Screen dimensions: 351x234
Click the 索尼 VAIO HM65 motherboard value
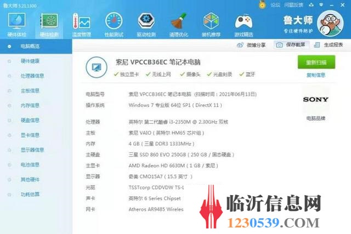(x=166, y=133)
